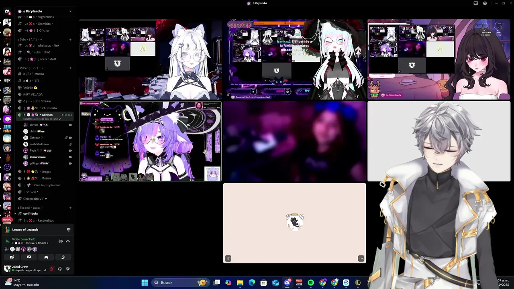Screen dimensions: 514x289
Task: Add a channel to the Subs category
Action: 70,39
